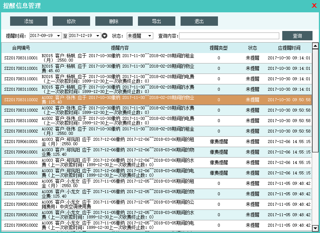The width and height of the screenshot is (320, 233).
Task: Open the start date 2017-09-19 dropdown
Action: (x=58, y=36)
